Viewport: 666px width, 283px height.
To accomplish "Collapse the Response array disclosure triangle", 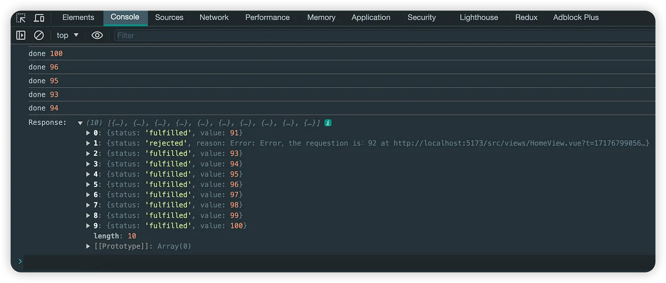I will pyautogui.click(x=80, y=123).
